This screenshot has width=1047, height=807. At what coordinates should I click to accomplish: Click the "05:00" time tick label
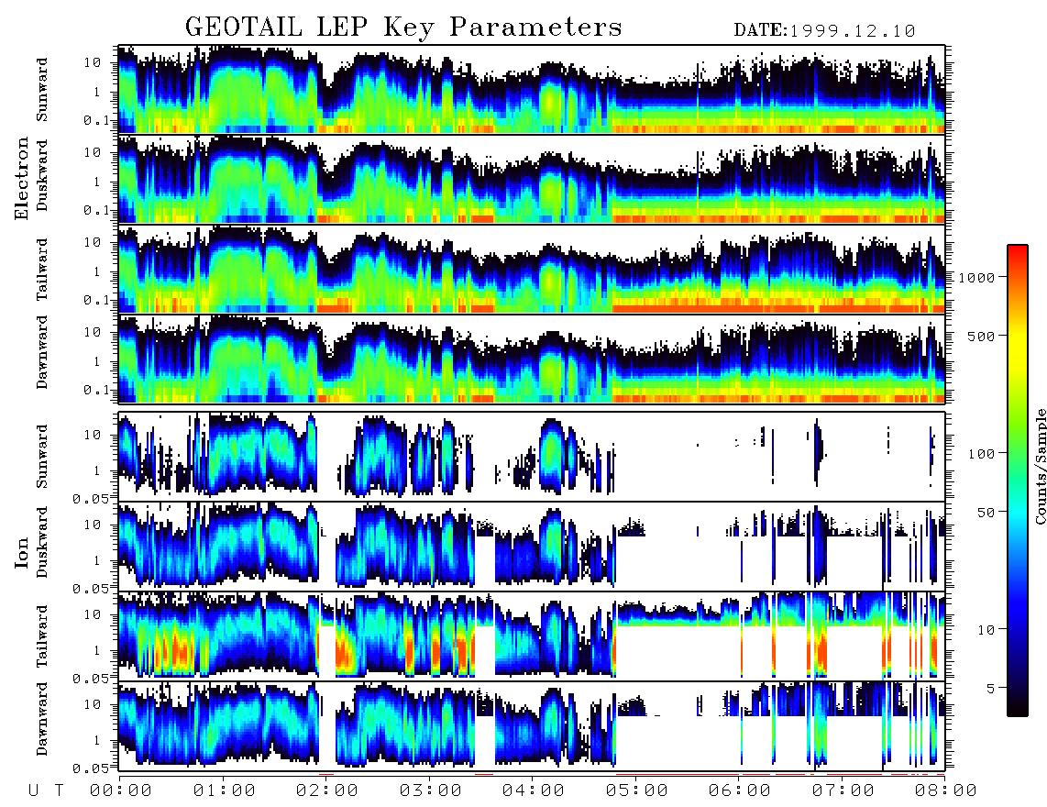(x=637, y=790)
